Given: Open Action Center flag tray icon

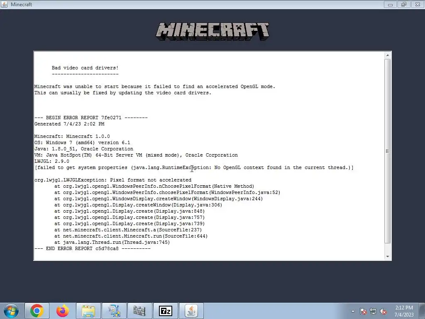Looking at the screenshot, I should tap(363, 311).
